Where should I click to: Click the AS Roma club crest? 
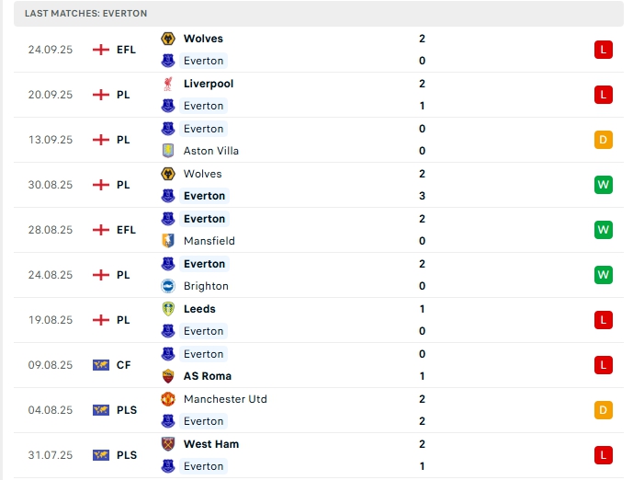point(168,376)
